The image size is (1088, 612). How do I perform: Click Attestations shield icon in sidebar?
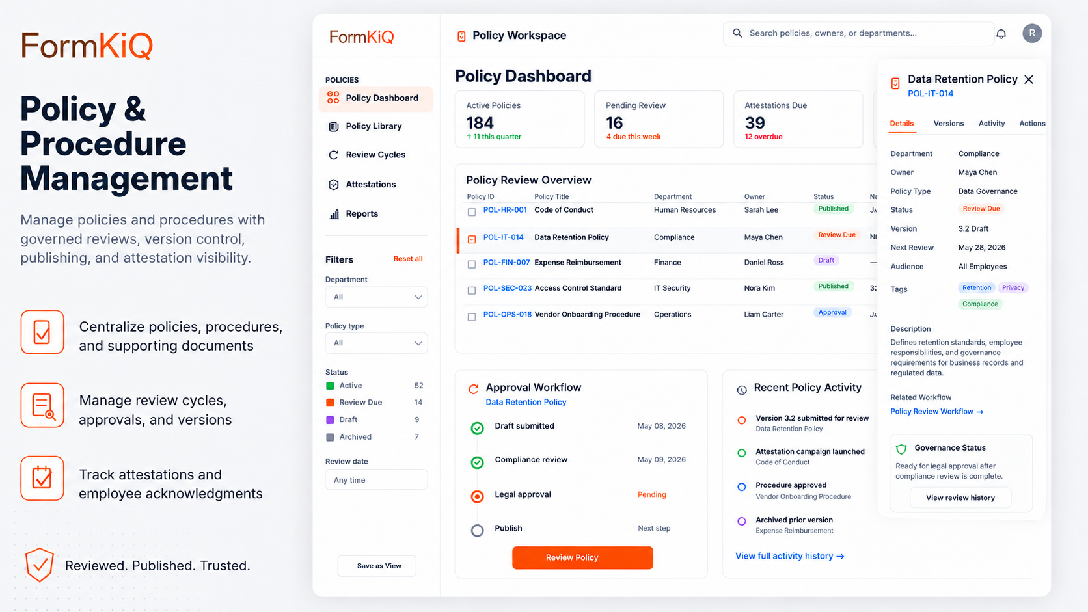click(x=334, y=185)
